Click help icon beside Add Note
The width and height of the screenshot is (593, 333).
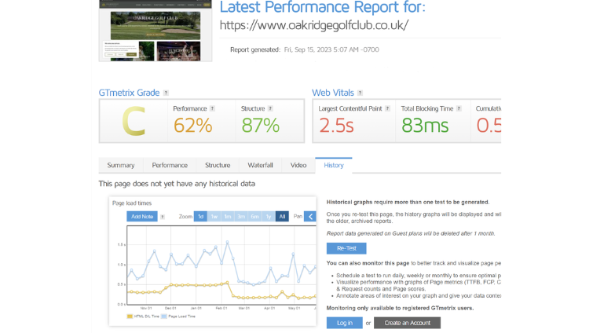tap(163, 217)
